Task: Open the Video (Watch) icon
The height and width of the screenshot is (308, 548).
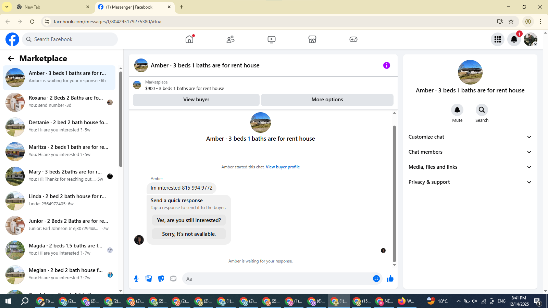Action: tap(272, 39)
